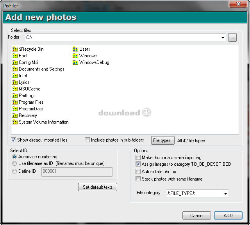Enable Make thumbnails while importing
Image resolution: width=250 pixels, height=225 pixels.
pyautogui.click(x=138, y=158)
